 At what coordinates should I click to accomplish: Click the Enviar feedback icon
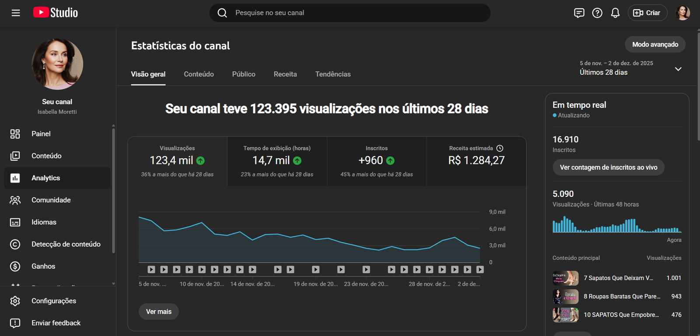pos(15,323)
